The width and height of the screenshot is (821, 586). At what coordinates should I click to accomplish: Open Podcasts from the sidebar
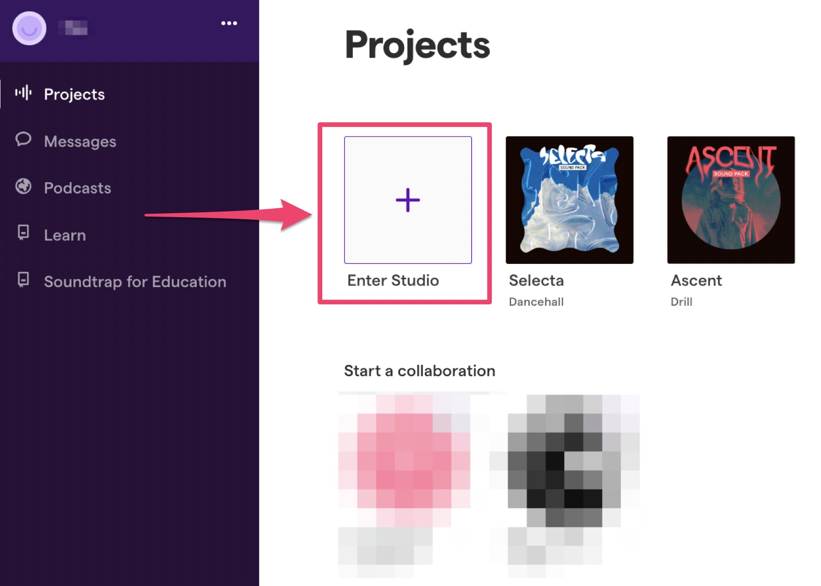coord(77,188)
